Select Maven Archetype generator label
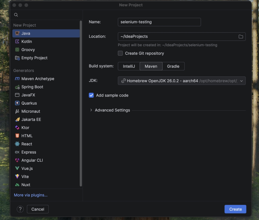The width and height of the screenshot is (259, 220). click(x=38, y=79)
